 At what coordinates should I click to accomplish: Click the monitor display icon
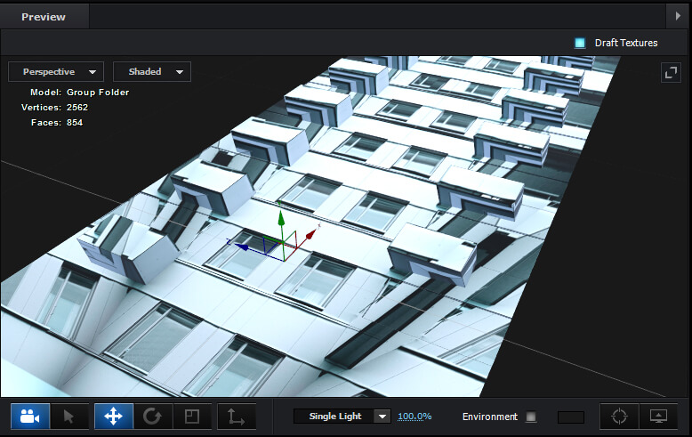658,417
